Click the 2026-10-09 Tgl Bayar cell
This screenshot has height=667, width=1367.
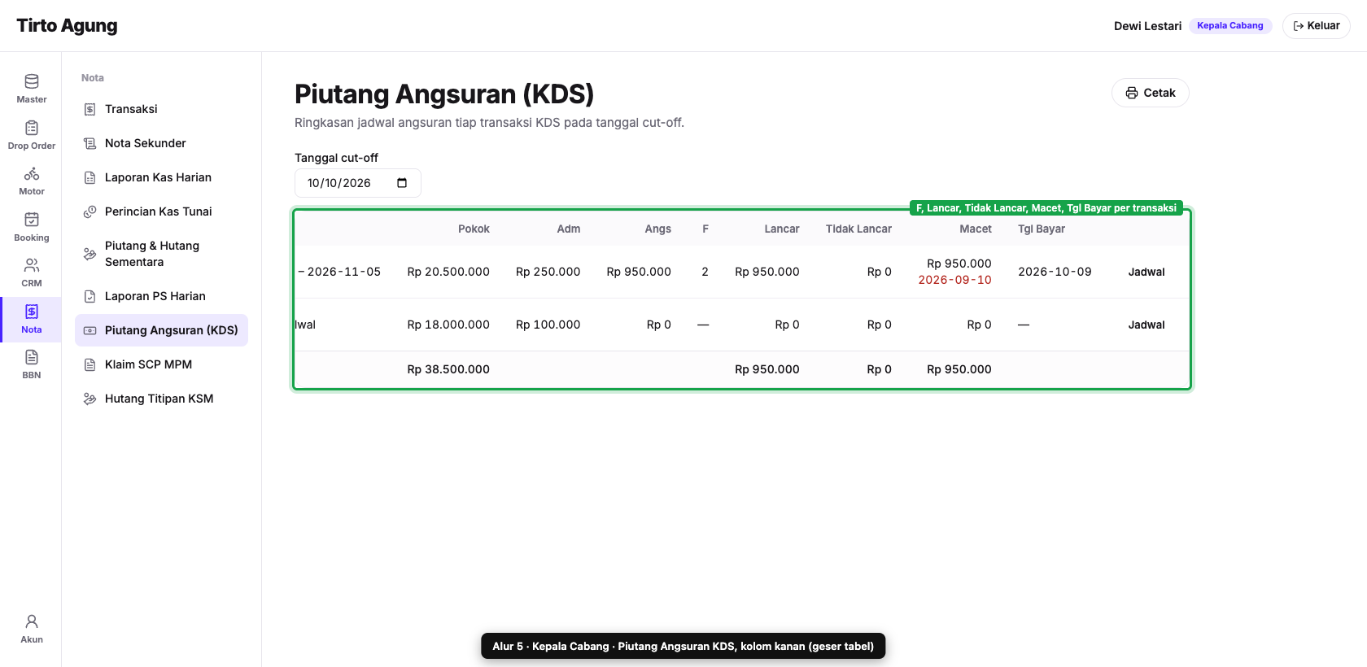[x=1055, y=272]
